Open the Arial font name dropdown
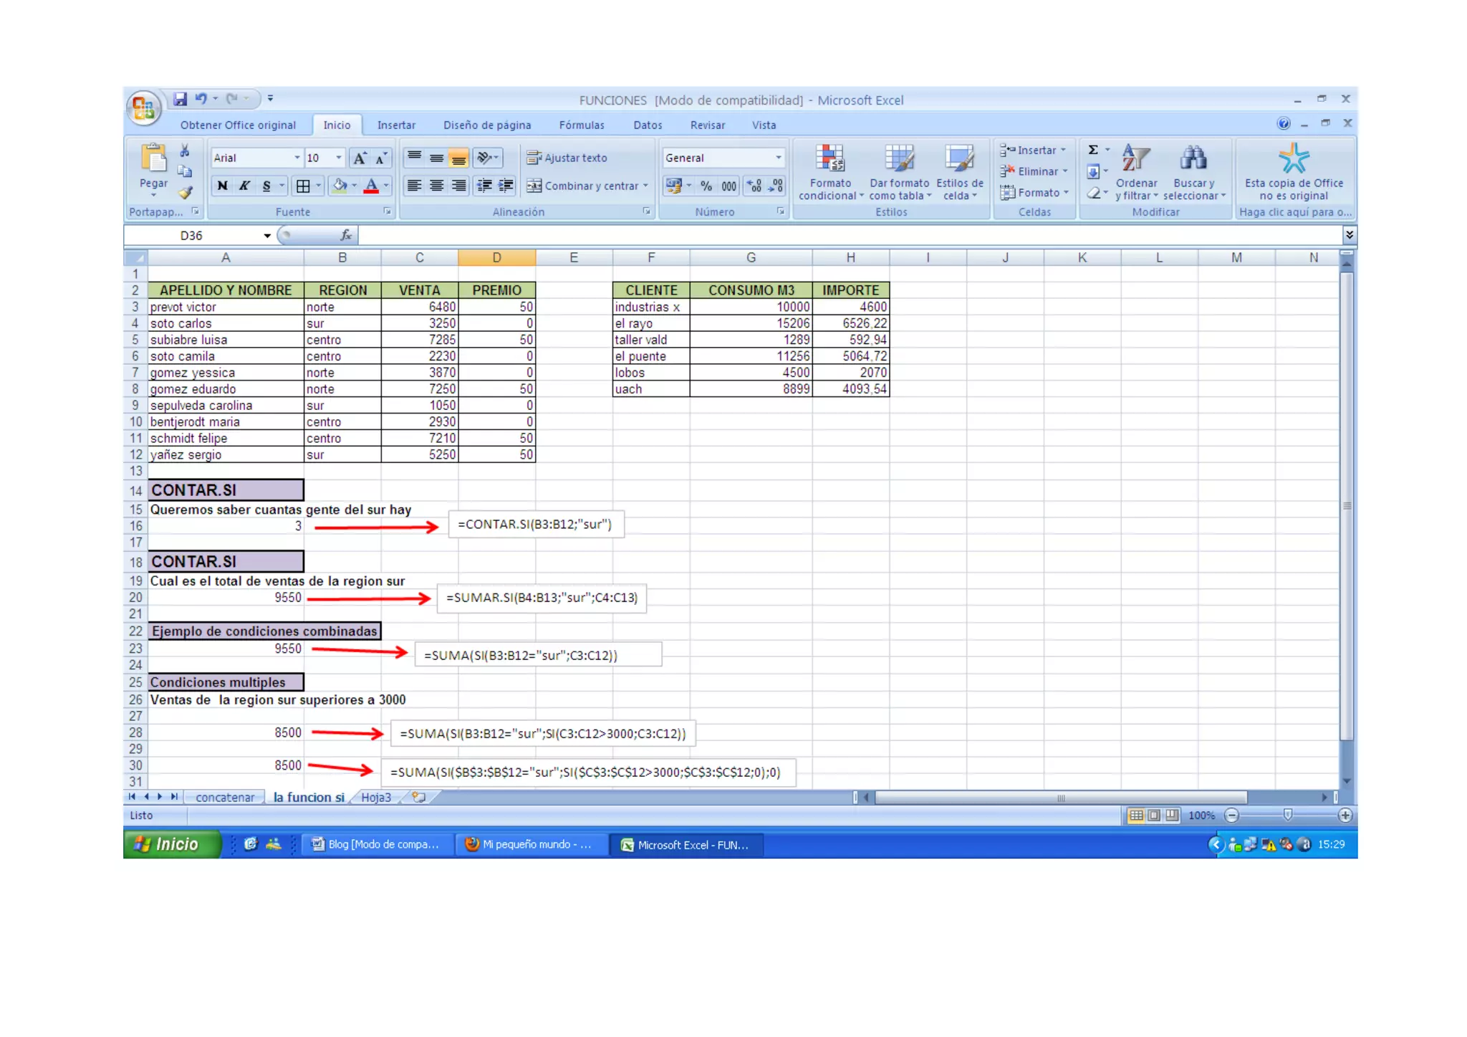This screenshot has width=1467, height=1037. (297, 158)
